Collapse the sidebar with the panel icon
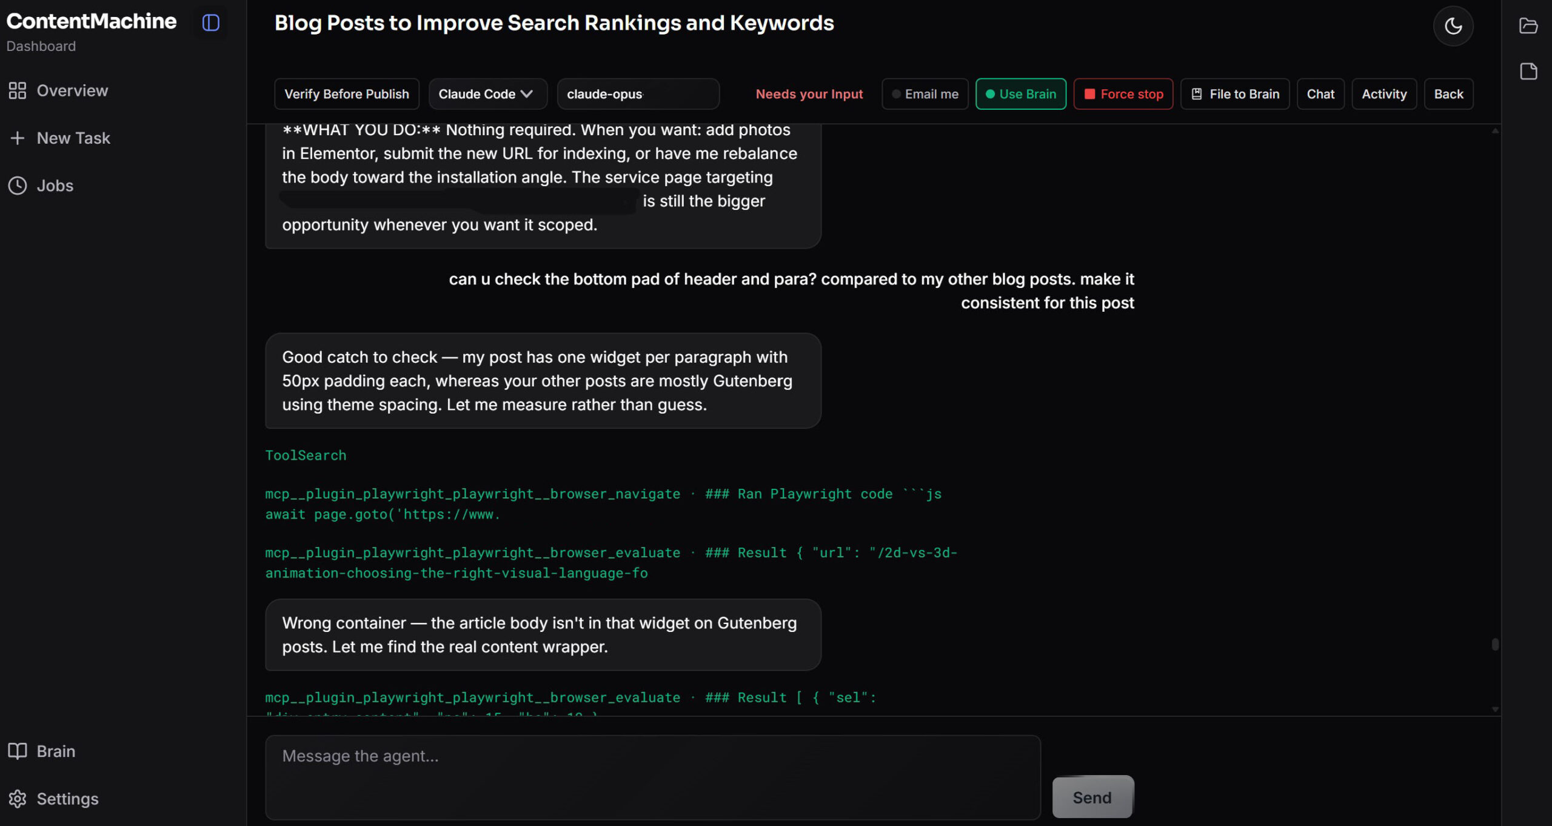The height and width of the screenshot is (826, 1552). pyautogui.click(x=210, y=23)
